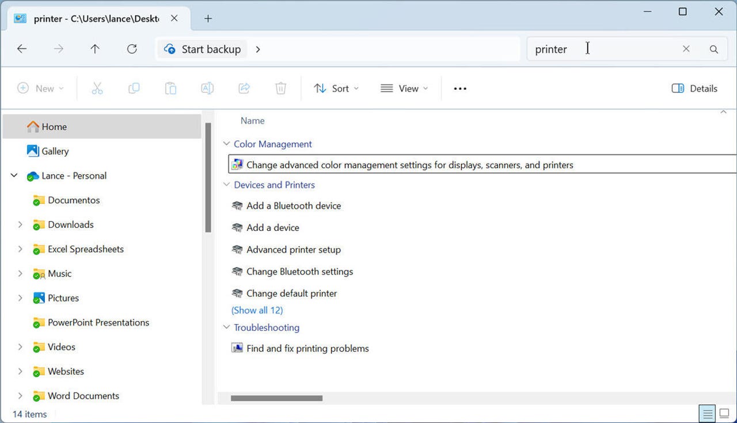Click Find and fix printing problems icon

237,348
